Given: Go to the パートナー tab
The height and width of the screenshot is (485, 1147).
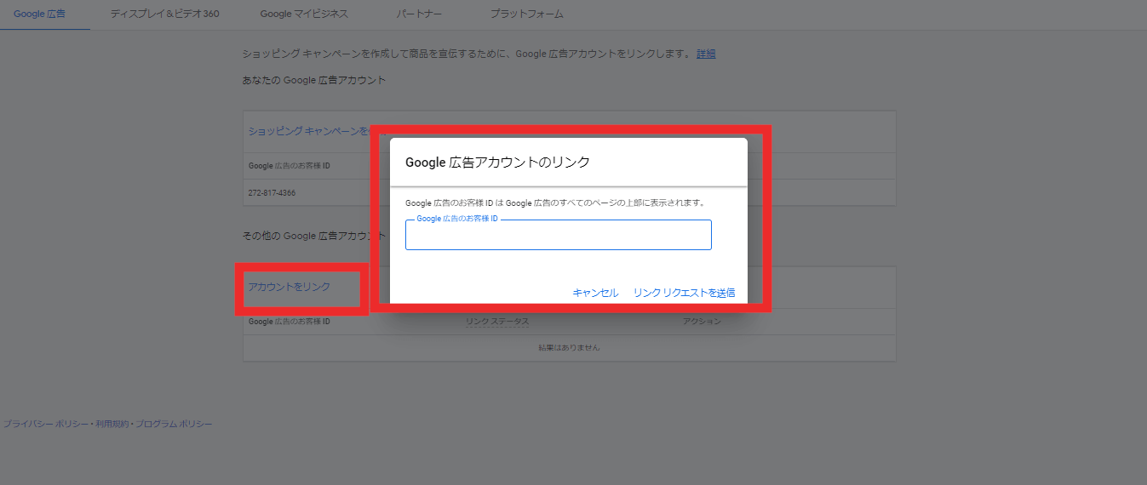Looking at the screenshot, I should point(419,14).
